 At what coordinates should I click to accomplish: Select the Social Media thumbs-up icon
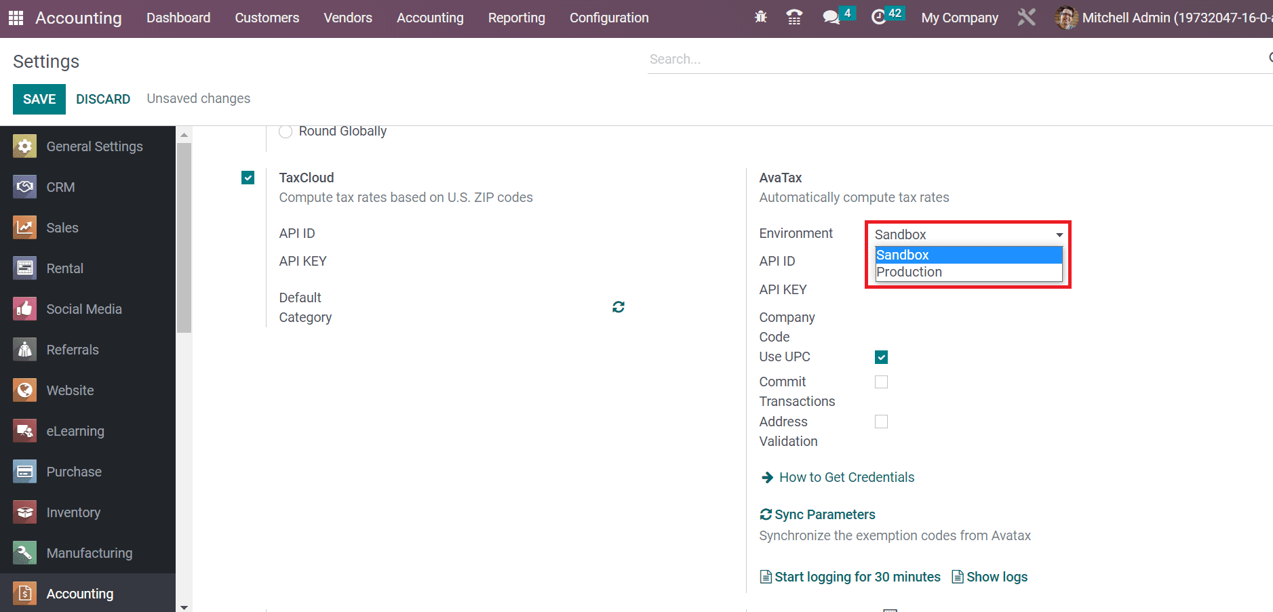[25, 309]
